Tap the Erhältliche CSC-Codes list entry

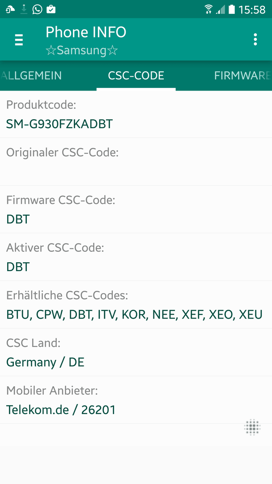coord(136,305)
